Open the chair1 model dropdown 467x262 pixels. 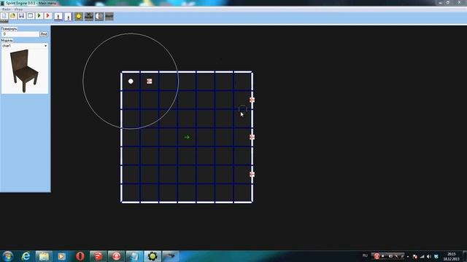click(25, 46)
